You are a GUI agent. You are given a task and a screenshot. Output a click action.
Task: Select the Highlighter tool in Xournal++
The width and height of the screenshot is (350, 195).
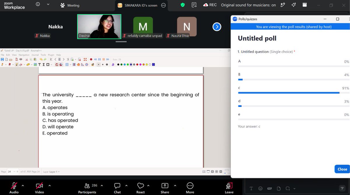(x=17, y=65)
